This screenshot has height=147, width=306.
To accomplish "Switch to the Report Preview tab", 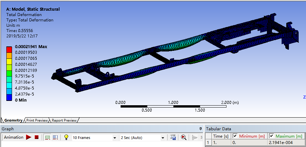I will pyautogui.click(x=64, y=120).
